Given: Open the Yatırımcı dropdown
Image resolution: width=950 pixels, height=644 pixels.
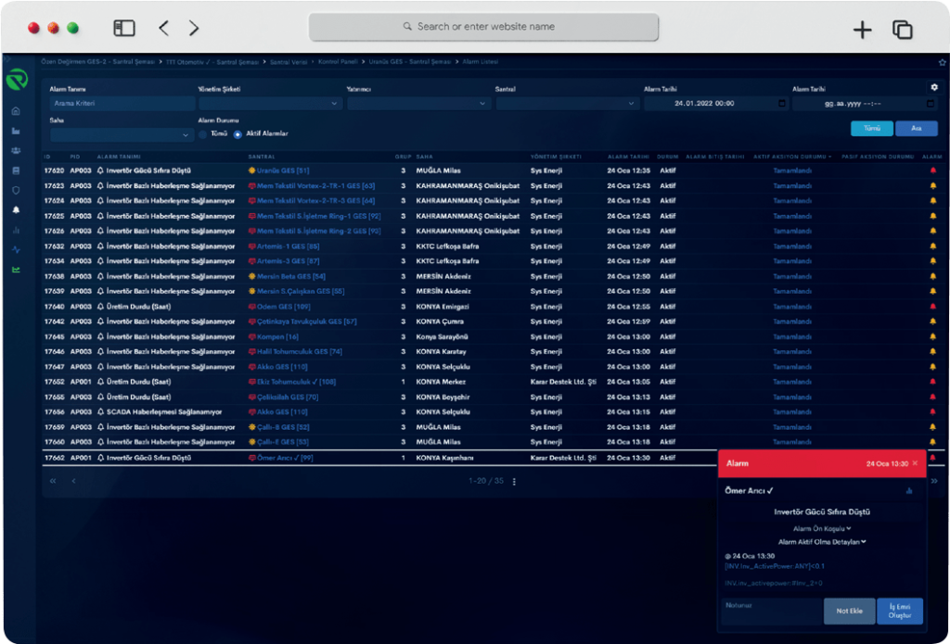Looking at the screenshot, I should tap(418, 104).
